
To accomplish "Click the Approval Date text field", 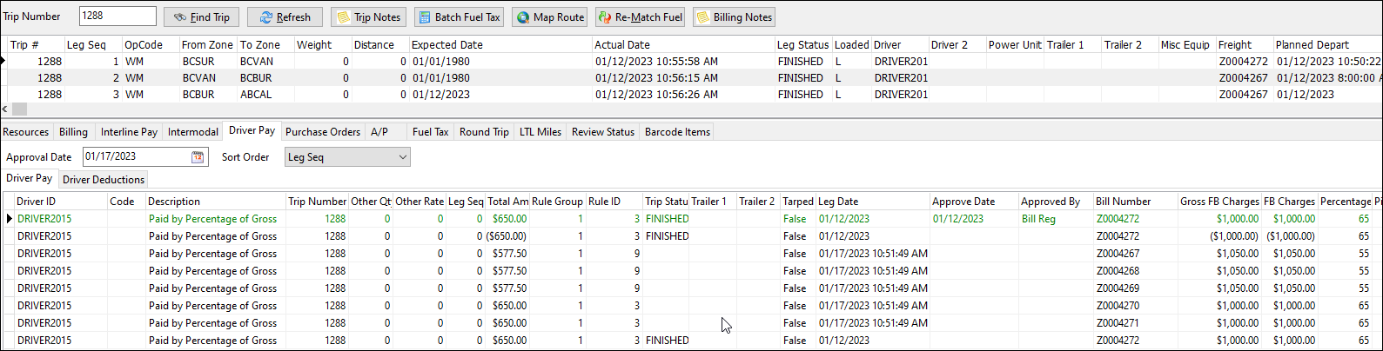I will (135, 157).
